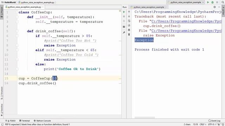Click the Stop icon in the Run panel
The width and height of the screenshot is (225, 126).
point(124,16)
